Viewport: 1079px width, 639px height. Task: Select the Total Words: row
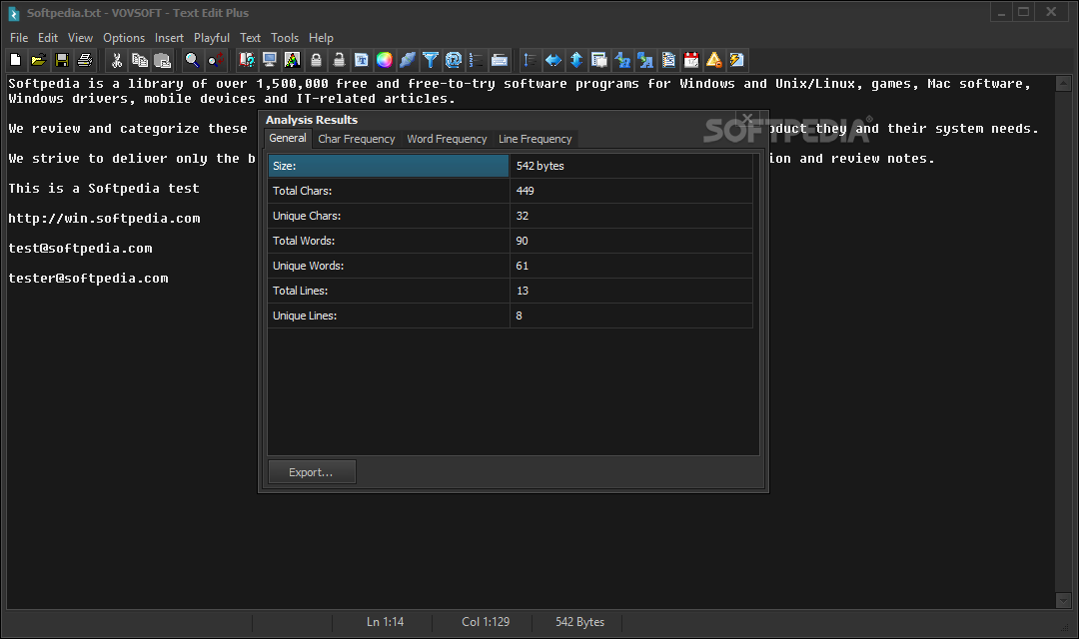pyautogui.click(x=510, y=241)
